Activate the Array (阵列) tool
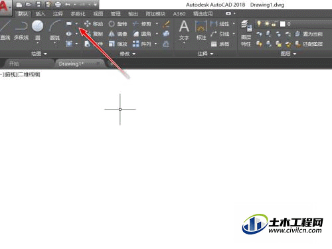 click(141, 44)
